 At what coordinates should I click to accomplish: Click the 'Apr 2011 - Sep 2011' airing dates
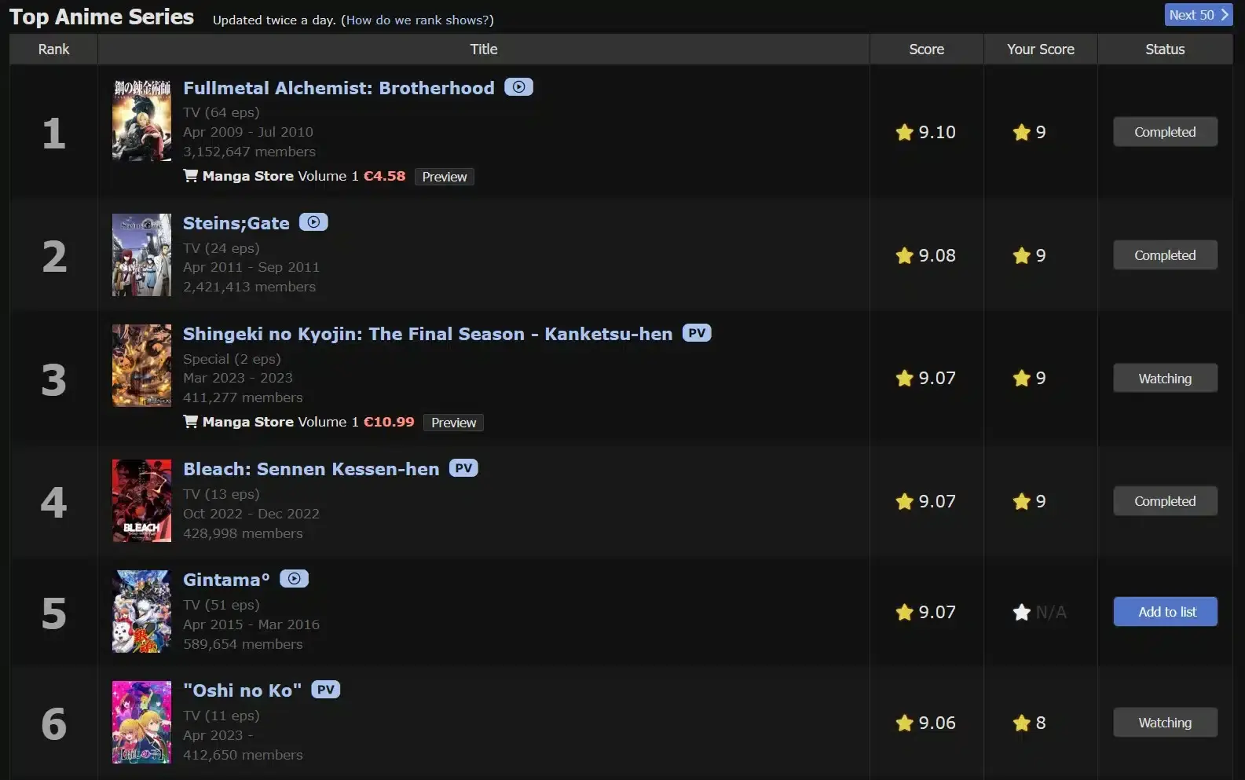tap(251, 267)
